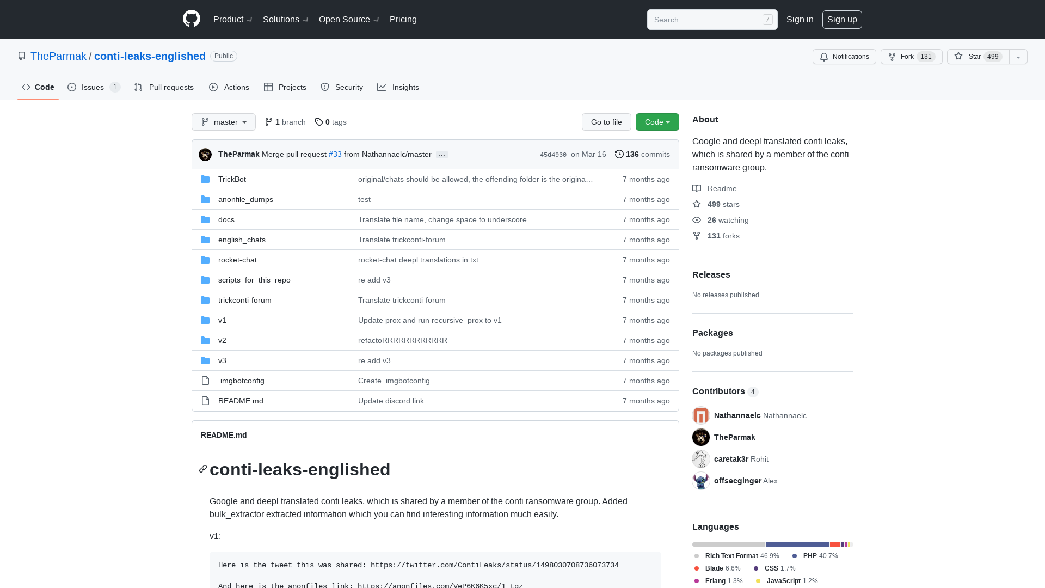Click the docs folder icon
The width and height of the screenshot is (1045, 588).
point(205,219)
